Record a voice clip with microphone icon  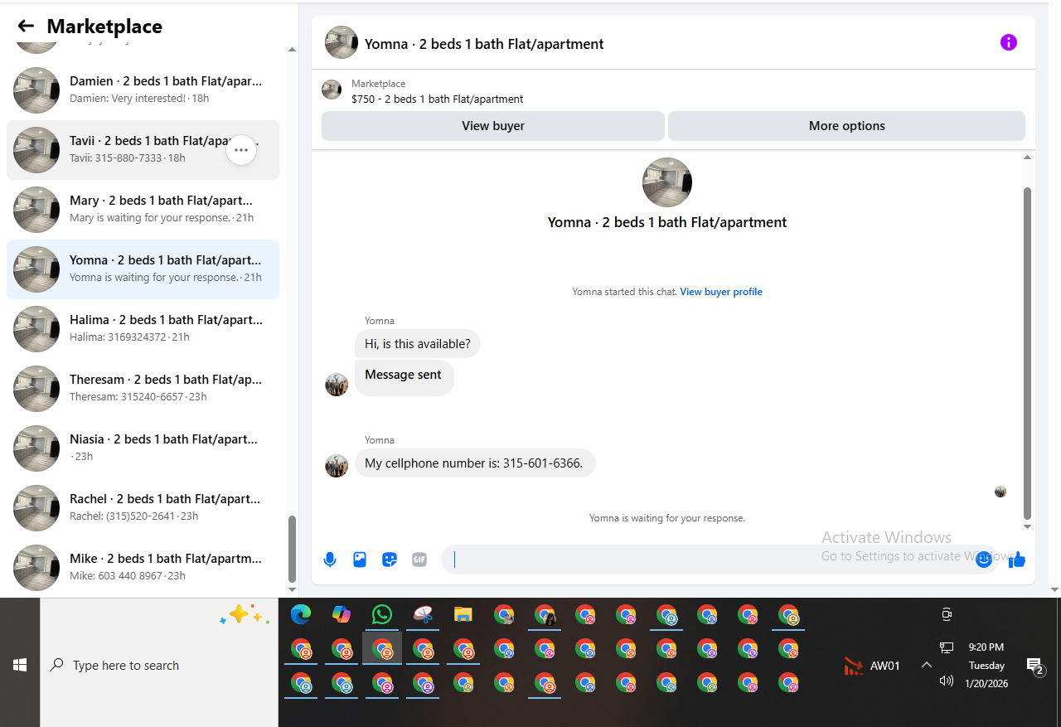330,560
